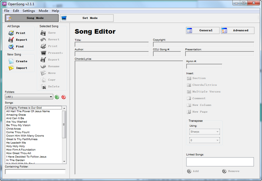Select Amazing Grace in song list
Viewport: 262px width, 181px height.
click(x=17, y=115)
